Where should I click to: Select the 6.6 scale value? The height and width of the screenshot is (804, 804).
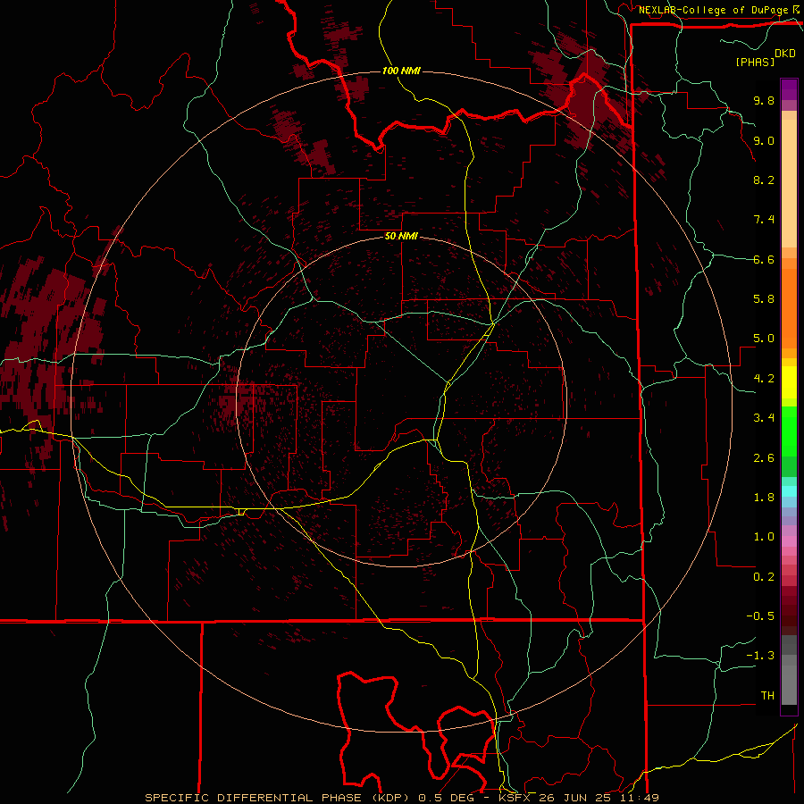[x=764, y=259]
